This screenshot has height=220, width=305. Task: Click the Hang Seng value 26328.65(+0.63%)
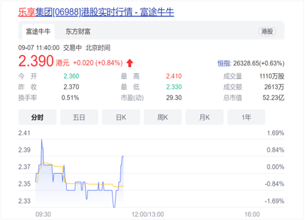(x=259, y=63)
